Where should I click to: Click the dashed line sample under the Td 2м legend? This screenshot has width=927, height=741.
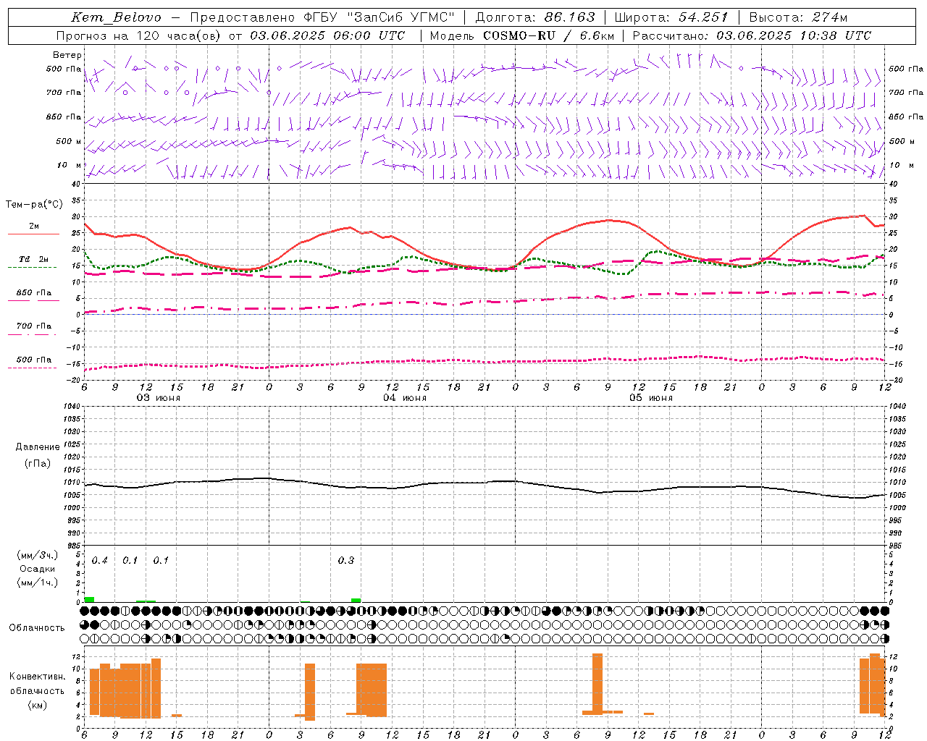pyautogui.click(x=32, y=268)
